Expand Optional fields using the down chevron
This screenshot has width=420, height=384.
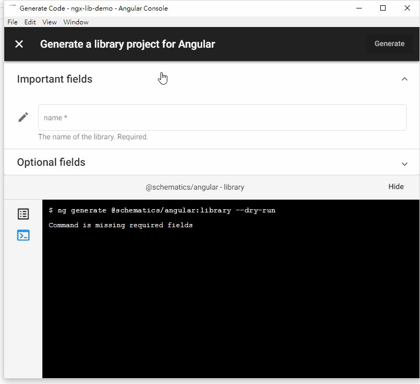click(x=405, y=164)
